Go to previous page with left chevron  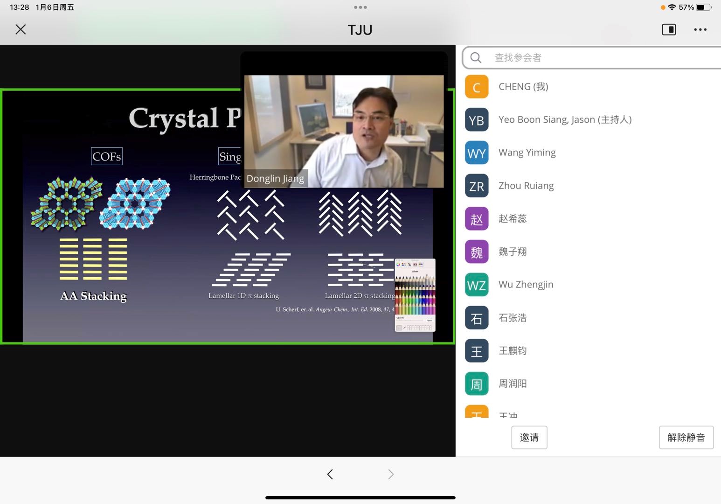(330, 475)
